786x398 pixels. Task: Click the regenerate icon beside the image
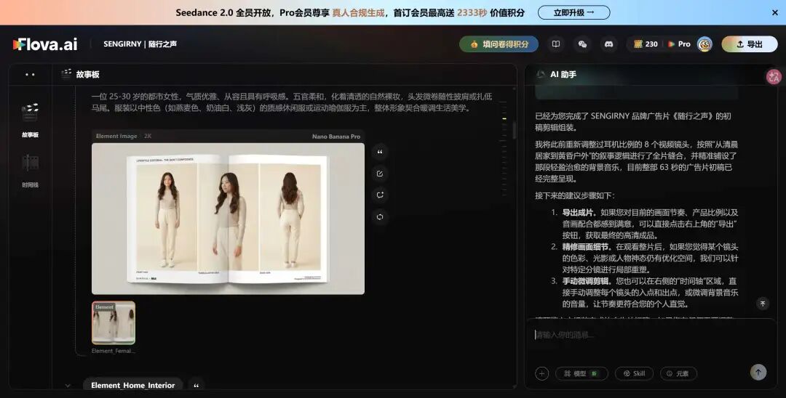(x=380, y=195)
